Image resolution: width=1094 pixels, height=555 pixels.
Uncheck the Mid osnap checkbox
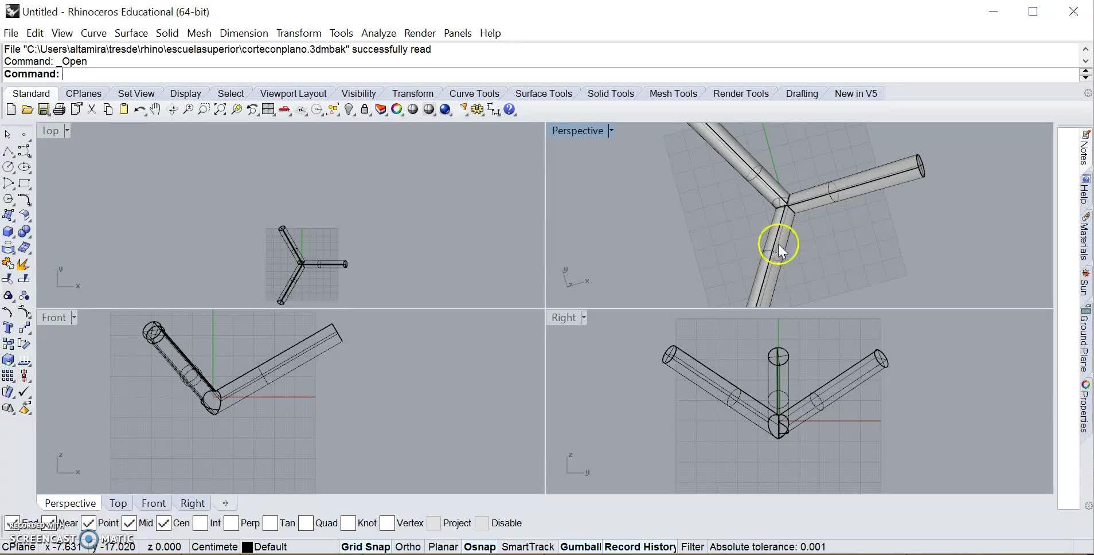click(x=130, y=523)
